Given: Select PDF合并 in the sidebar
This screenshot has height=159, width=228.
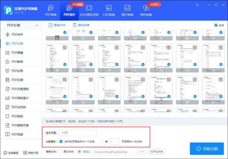Looking at the screenshot, I should coord(21,35).
